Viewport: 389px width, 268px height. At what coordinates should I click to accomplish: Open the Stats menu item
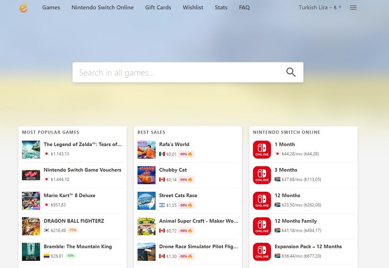click(x=221, y=7)
